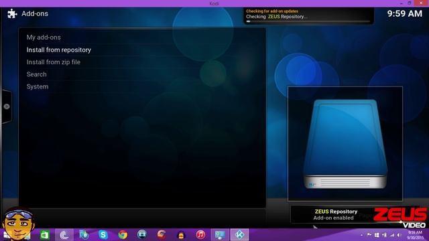This screenshot has height=241, width=429.
Task: Open Google Chrome from taskbar
Action: 123,235
